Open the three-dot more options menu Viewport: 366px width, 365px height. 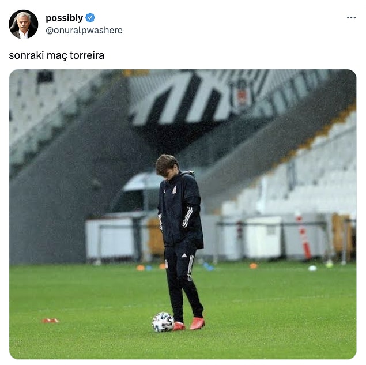[x=351, y=18]
